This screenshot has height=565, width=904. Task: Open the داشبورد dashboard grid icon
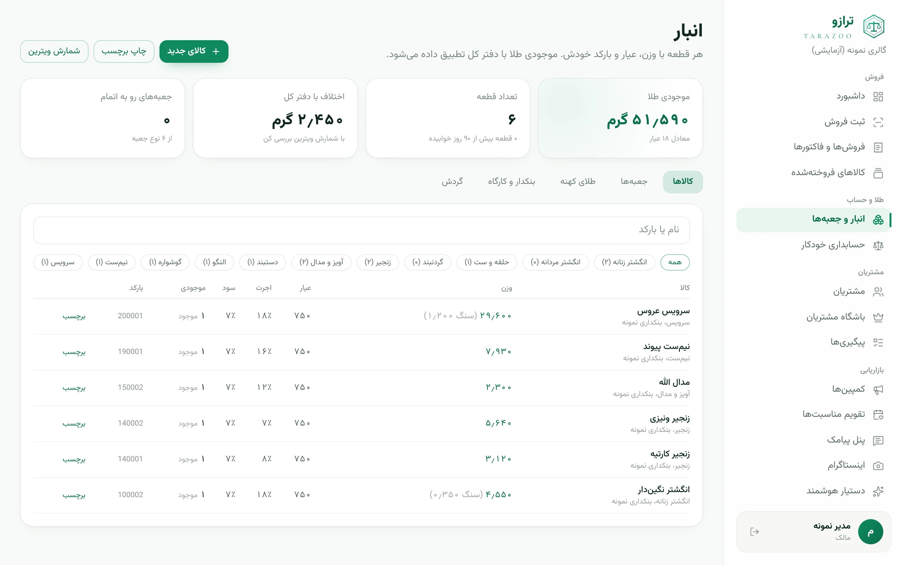pos(878,97)
